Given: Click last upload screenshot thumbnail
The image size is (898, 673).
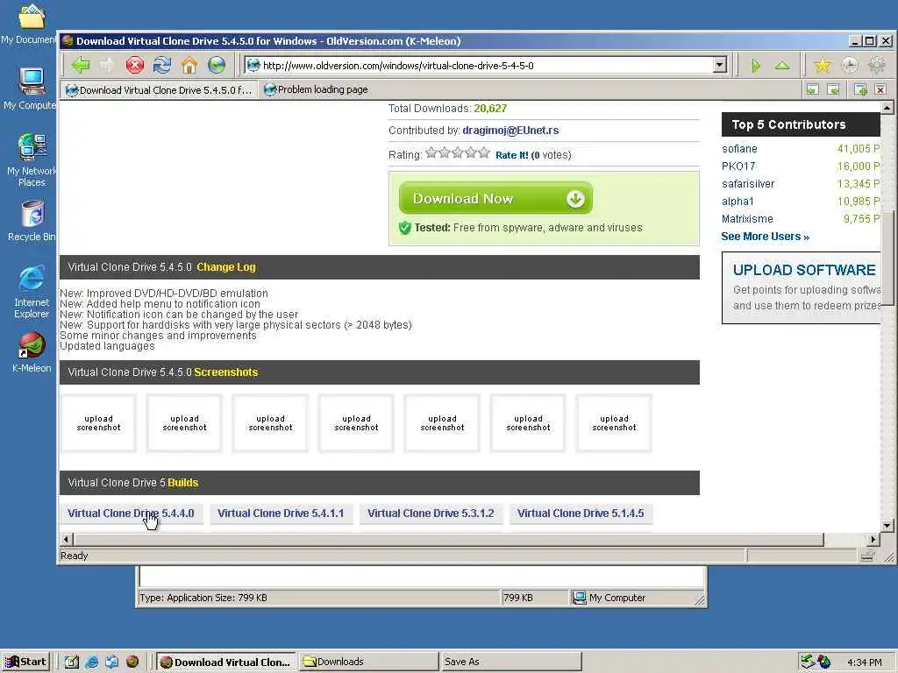Looking at the screenshot, I should (614, 423).
